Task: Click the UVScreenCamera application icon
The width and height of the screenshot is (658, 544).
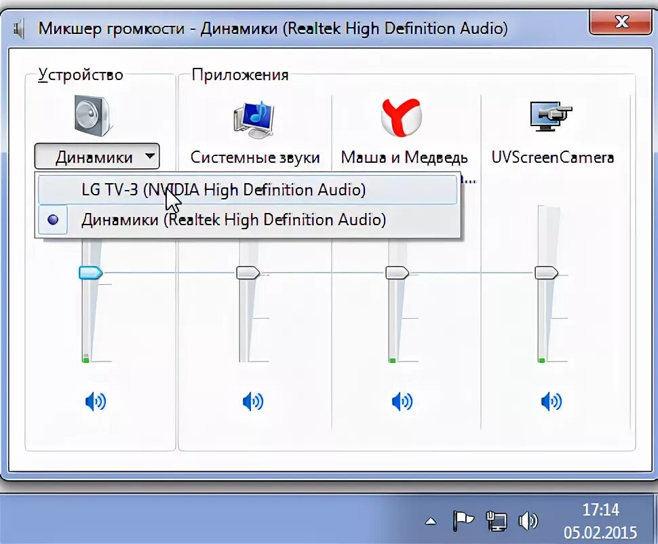Action: [x=551, y=116]
